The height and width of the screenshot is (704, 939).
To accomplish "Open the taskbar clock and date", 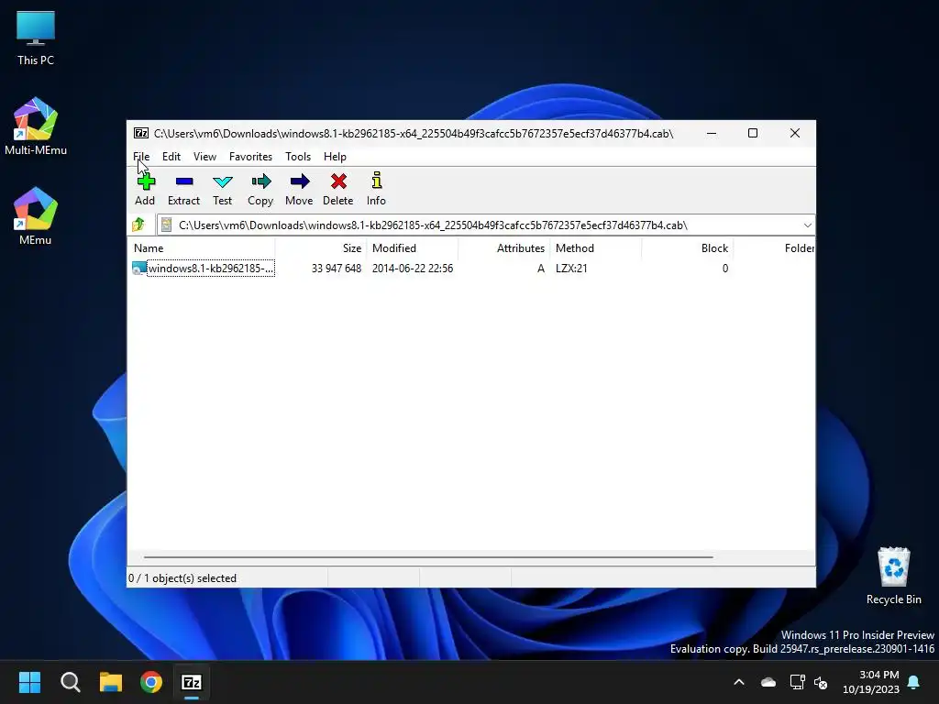I will 871,682.
